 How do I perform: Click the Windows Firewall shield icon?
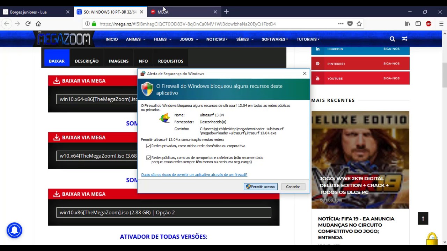[x=147, y=89]
